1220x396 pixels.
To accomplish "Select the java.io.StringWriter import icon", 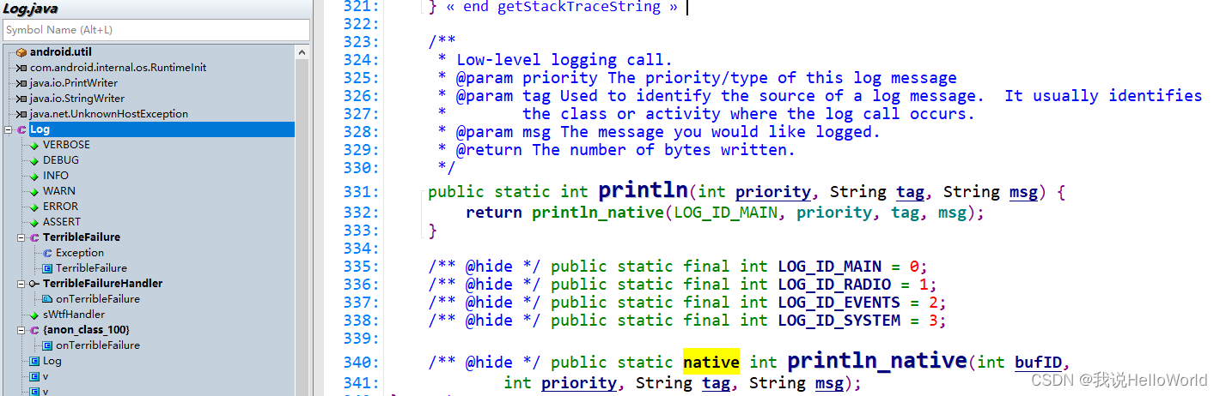I will pos(21,99).
